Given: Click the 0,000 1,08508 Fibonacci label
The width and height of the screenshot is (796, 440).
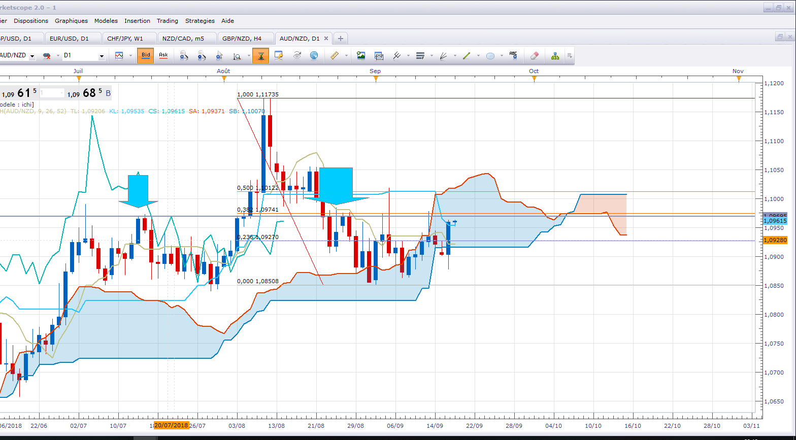Looking at the screenshot, I should (x=258, y=281).
